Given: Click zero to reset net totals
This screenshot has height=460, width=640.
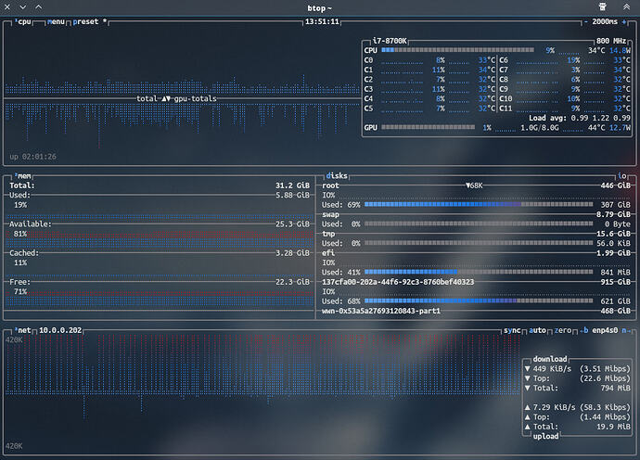Looking at the screenshot, I should 565,330.
